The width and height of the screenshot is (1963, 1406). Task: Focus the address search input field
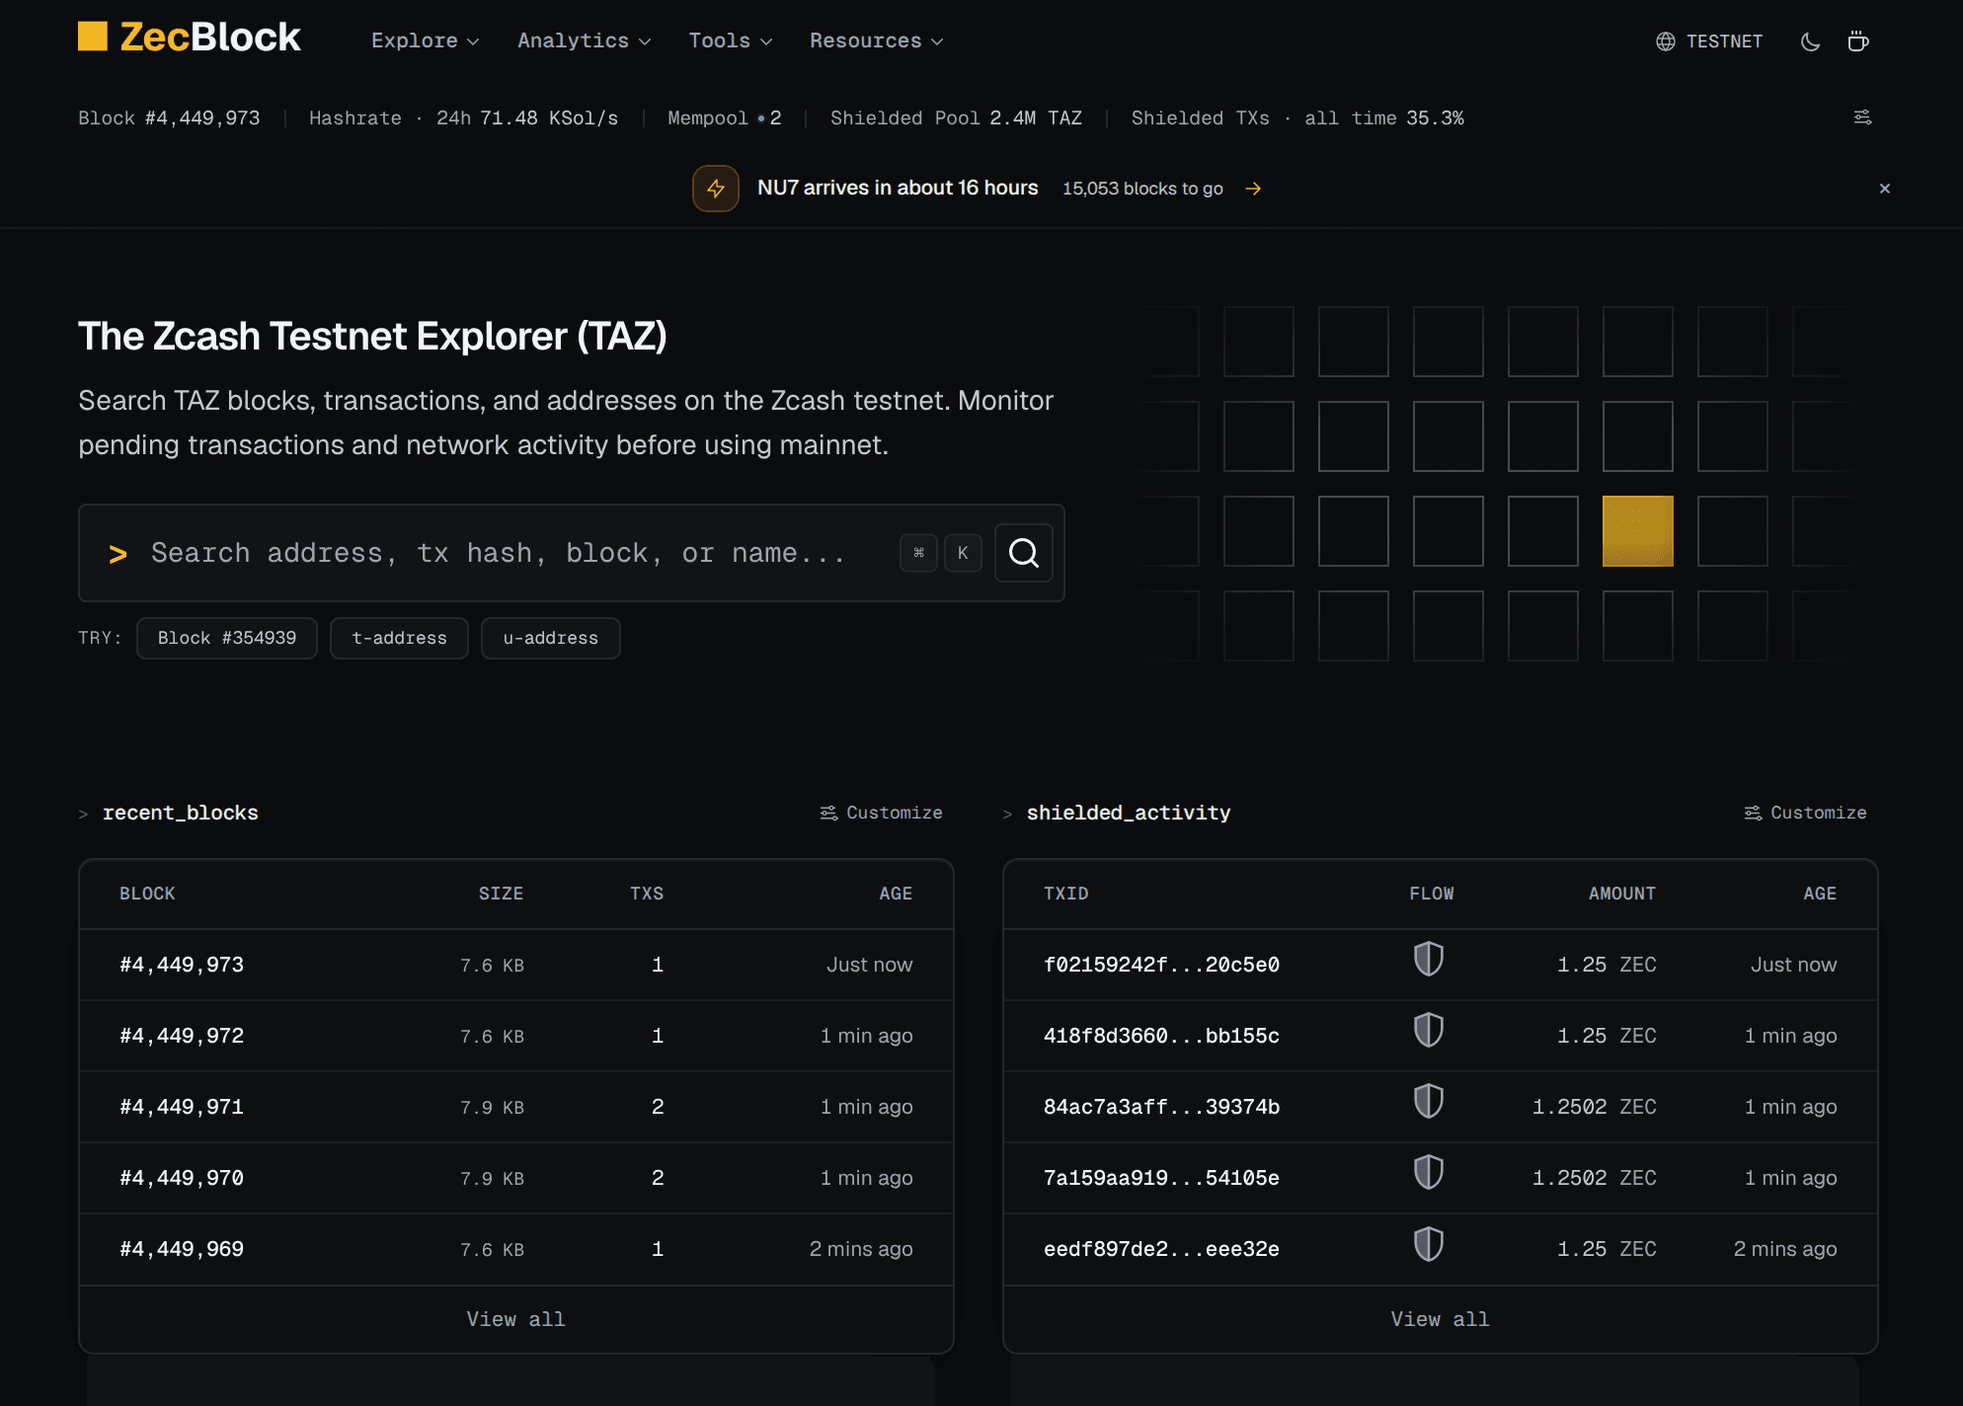pos(513,553)
